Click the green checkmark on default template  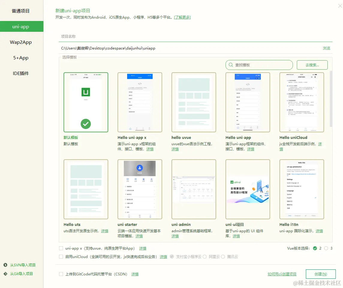(x=86, y=124)
